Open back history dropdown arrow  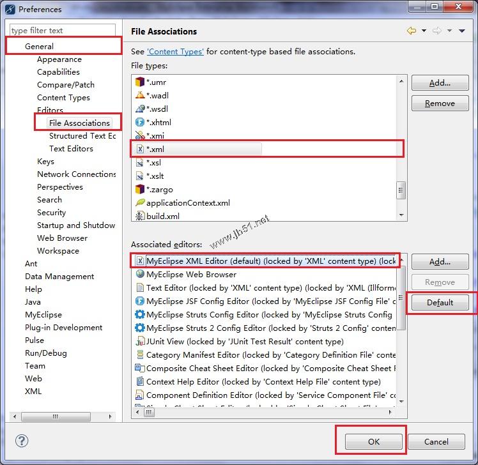(x=423, y=31)
